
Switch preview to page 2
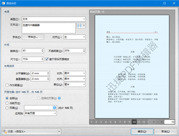point(96,122)
